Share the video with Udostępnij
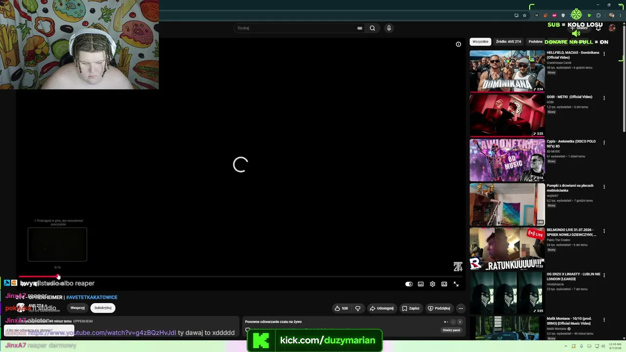The height and width of the screenshot is (352, 626). [x=381, y=308]
